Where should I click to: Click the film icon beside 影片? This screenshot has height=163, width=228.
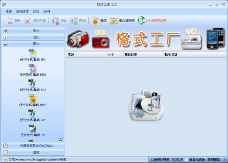point(6,31)
